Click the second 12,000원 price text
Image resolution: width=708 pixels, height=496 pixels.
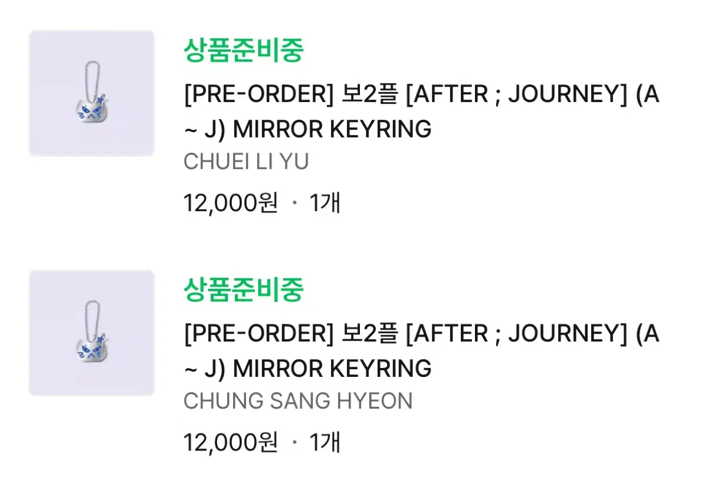pos(230,442)
